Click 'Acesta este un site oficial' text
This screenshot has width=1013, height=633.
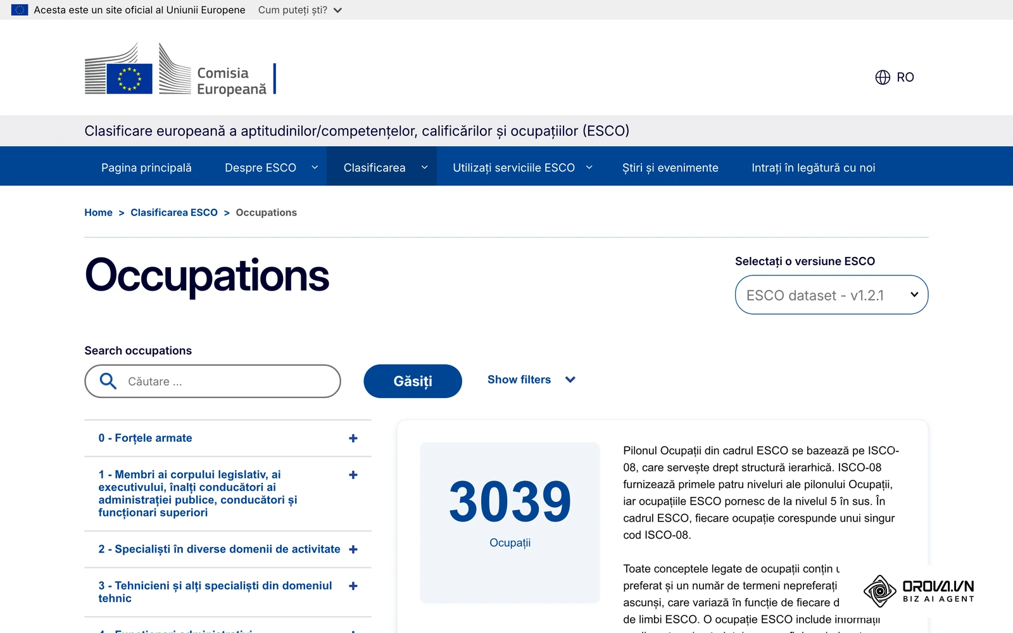[139, 10]
